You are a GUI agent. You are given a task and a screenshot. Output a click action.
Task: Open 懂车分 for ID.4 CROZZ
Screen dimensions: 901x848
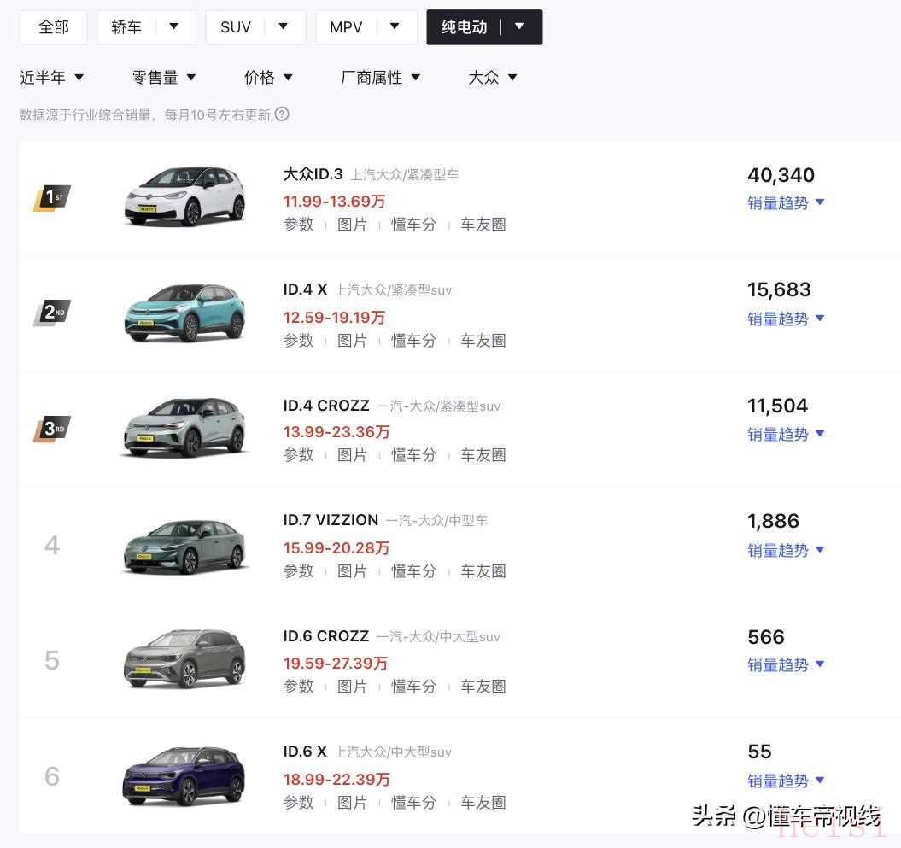[413, 455]
